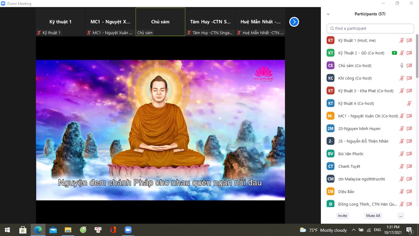419x236 pixels.
Task: Click the camera-off icon for Kỹ Thuật 2 - GD
Action: point(409,53)
